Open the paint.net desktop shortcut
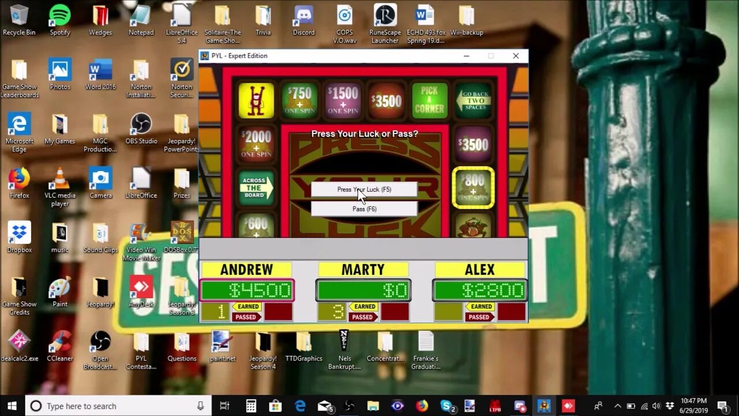This screenshot has height=416, width=739. tap(222, 346)
